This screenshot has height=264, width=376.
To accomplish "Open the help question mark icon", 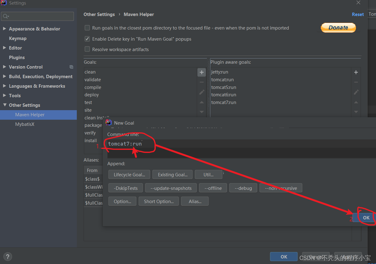I will (8, 257).
